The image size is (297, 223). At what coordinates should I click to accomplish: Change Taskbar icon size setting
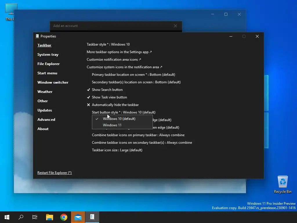click(x=117, y=150)
